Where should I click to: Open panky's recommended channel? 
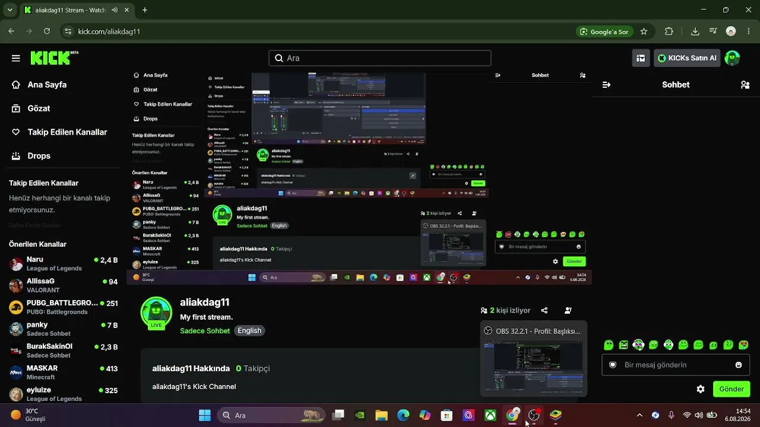63,329
